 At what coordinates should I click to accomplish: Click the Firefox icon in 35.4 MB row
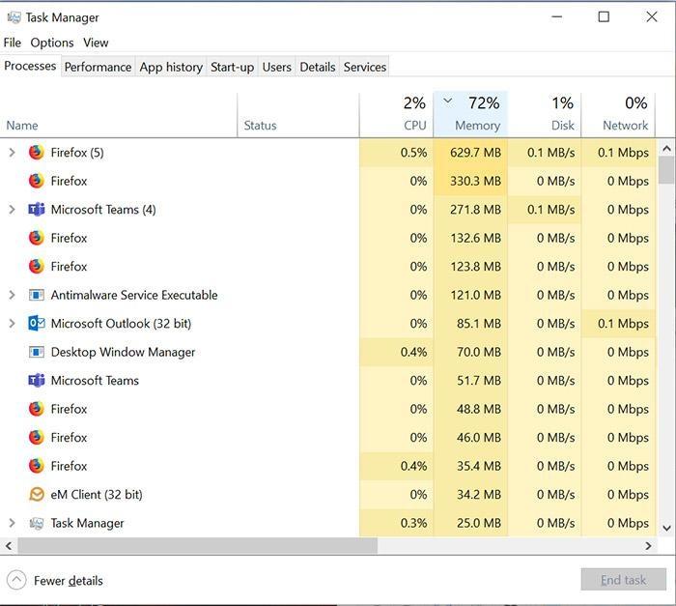click(x=37, y=466)
